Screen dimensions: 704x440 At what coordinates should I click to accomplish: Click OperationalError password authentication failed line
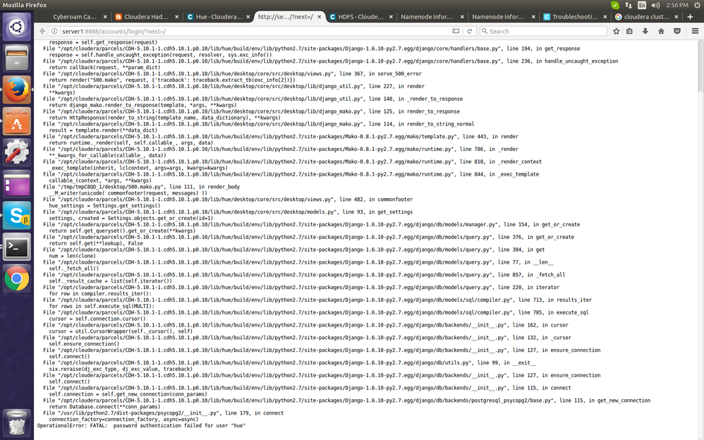pyautogui.click(x=141, y=425)
